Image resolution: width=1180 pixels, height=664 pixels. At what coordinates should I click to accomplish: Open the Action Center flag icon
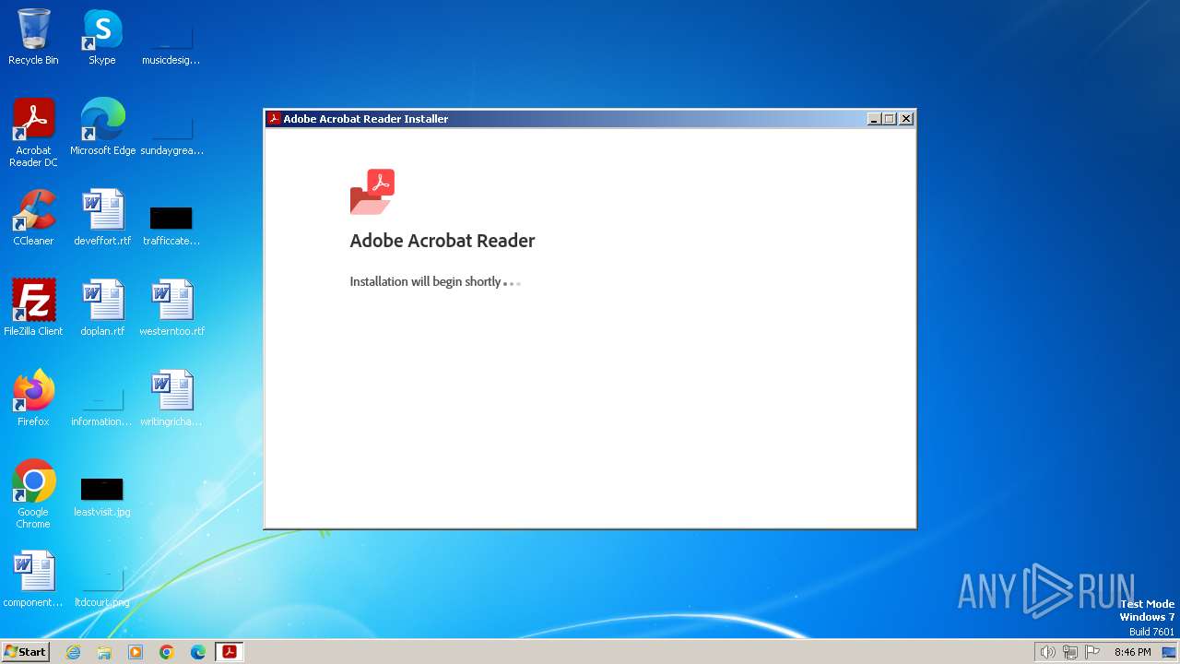tap(1092, 652)
